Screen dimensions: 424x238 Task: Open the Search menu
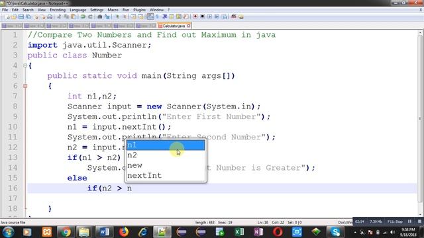point(28,10)
